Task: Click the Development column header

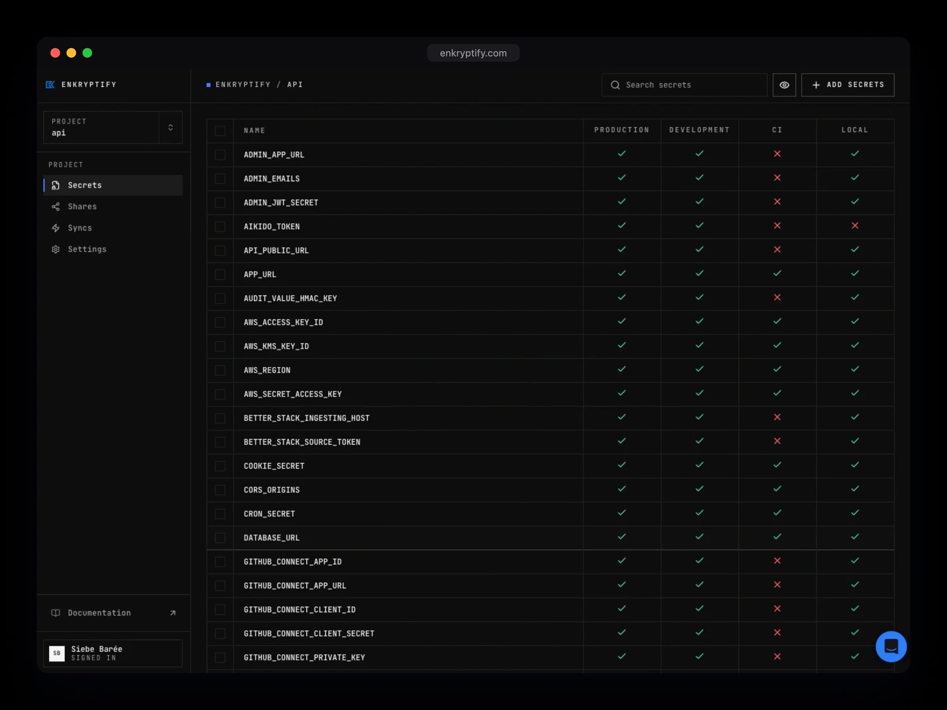Action: click(x=699, y=130)
